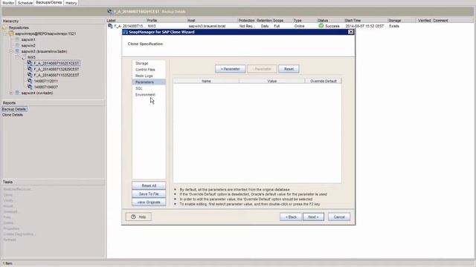Click the Repositories folder icon

tap(5, 27)
